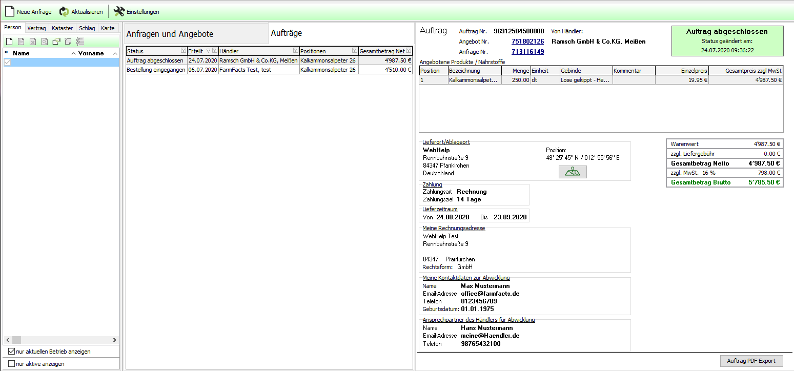Toggle the checkbox in the selected person row

tap(7, 62)
